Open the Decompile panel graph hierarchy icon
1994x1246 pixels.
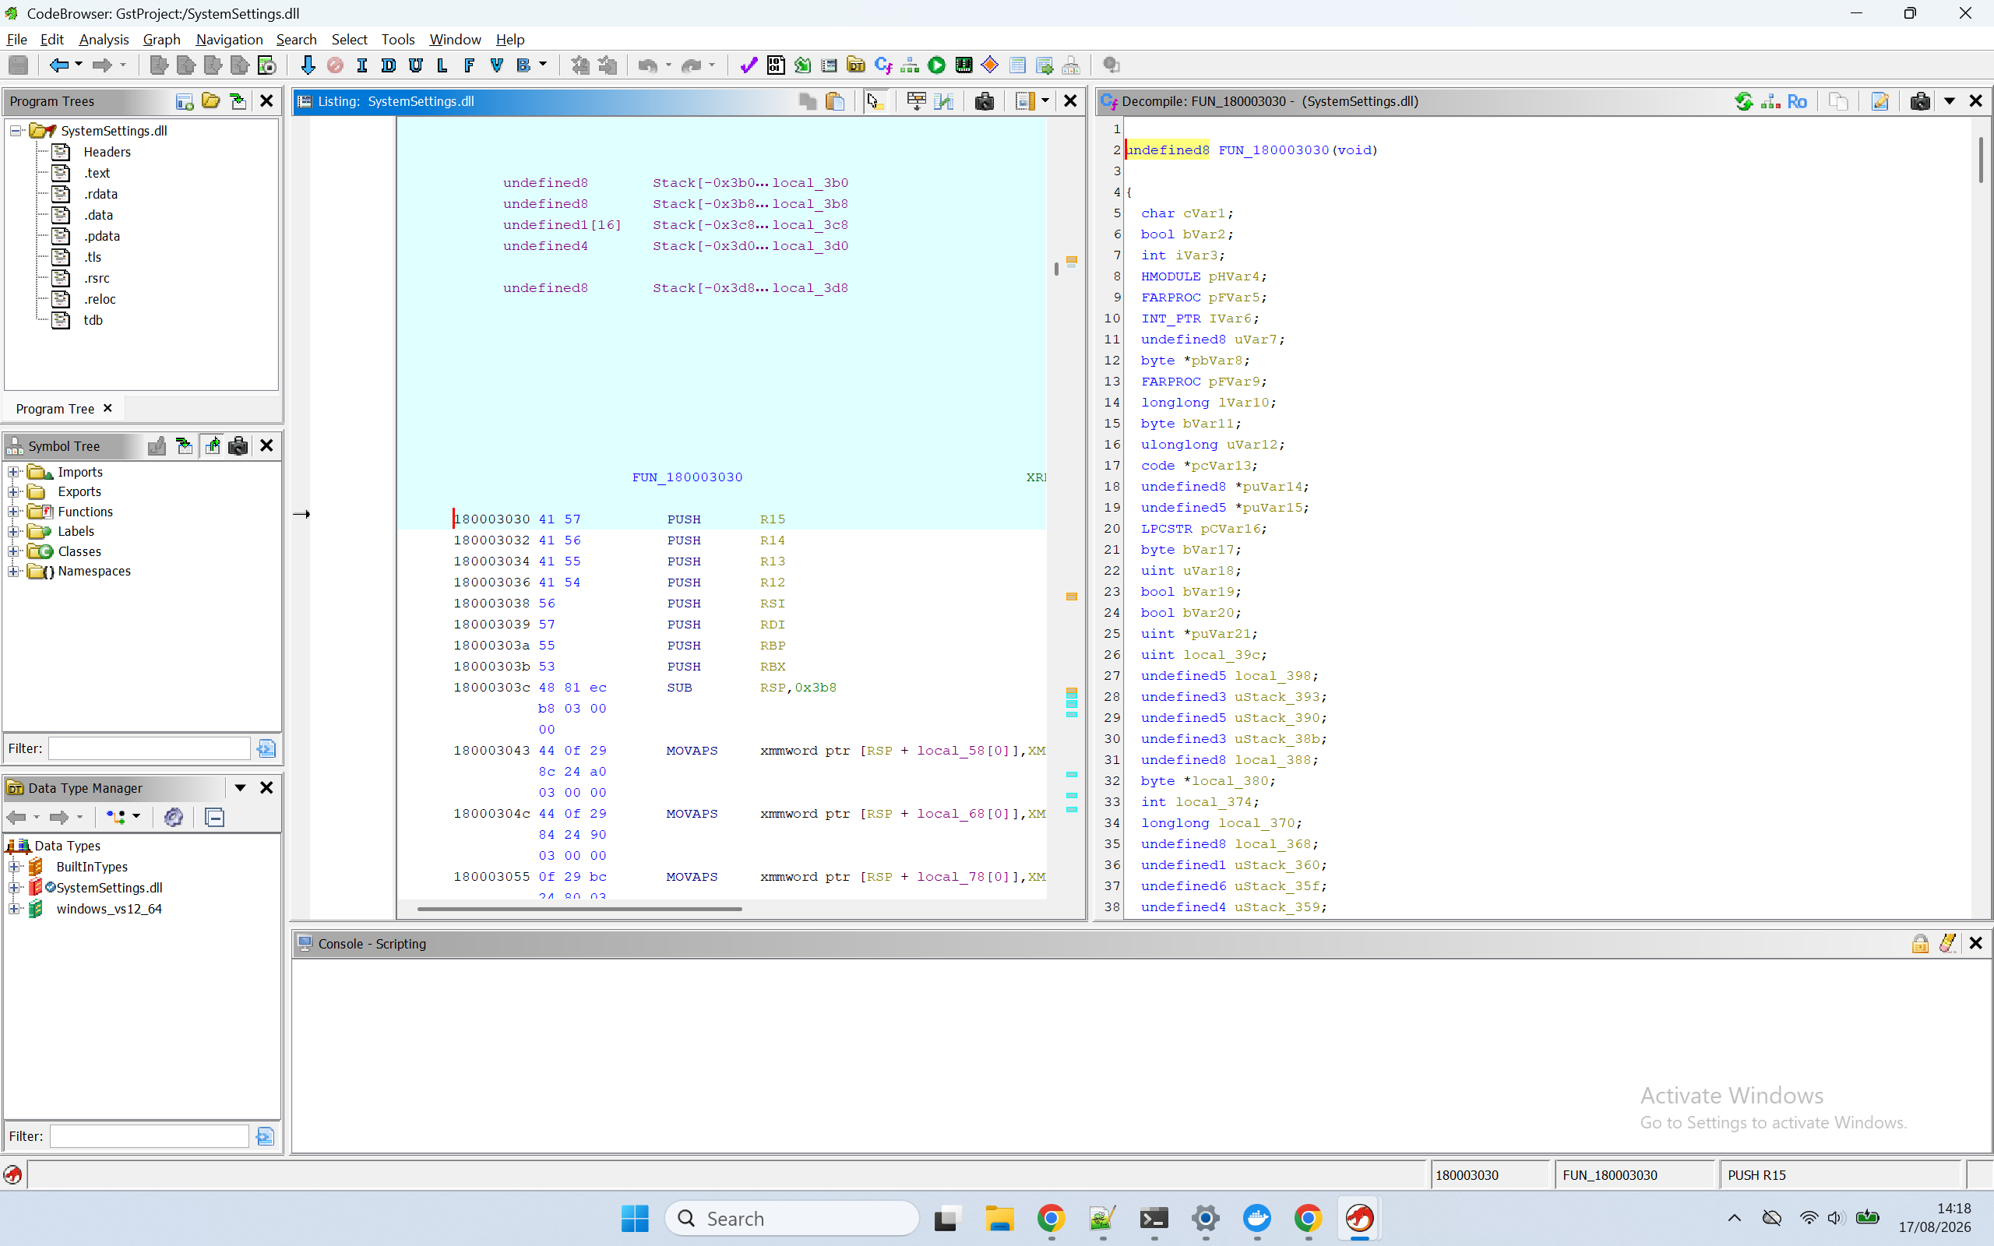tap(1770, 101)
